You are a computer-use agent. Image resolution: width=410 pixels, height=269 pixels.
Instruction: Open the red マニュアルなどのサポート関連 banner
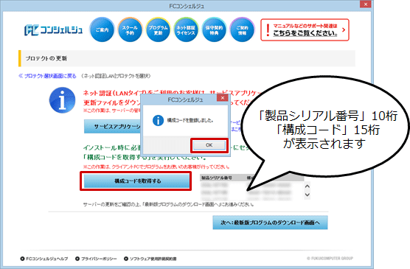coord(305,29)
